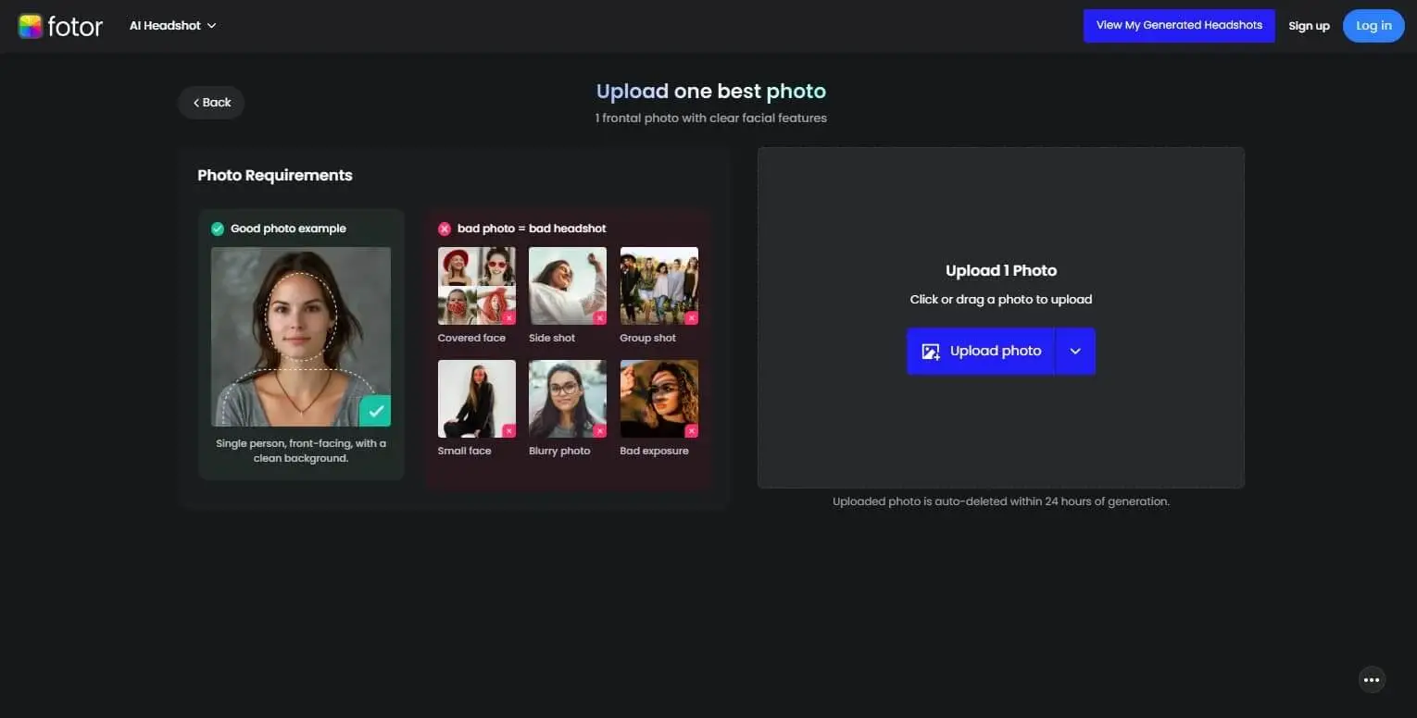Click the Fotor logo icon
Screen dimensions: 1417x718
(x=31, y=26)
